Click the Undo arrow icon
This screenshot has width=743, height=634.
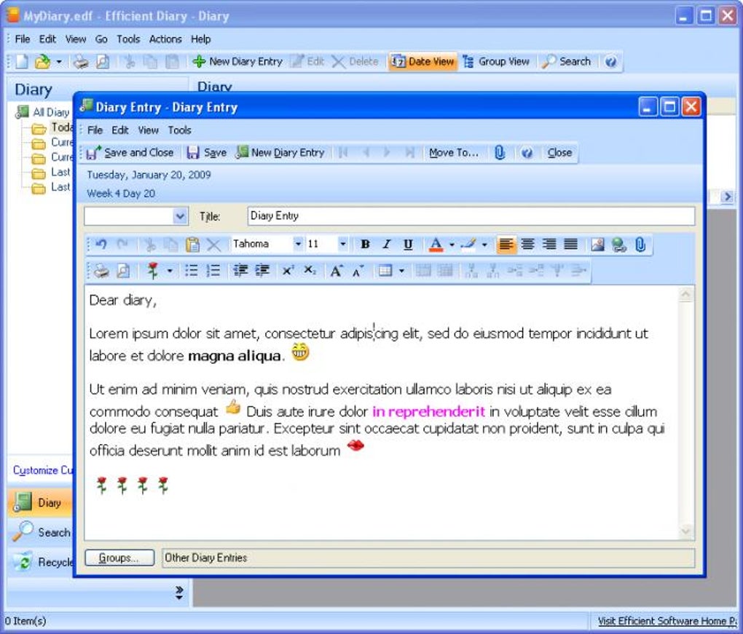101,245
